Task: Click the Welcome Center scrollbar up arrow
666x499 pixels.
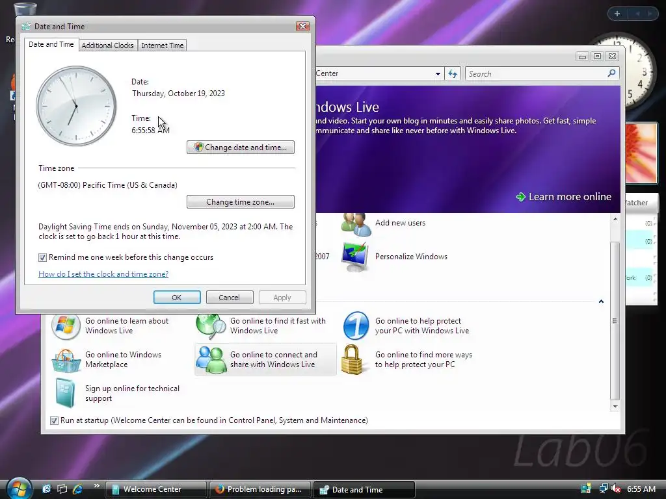Action: pos(615,220)
